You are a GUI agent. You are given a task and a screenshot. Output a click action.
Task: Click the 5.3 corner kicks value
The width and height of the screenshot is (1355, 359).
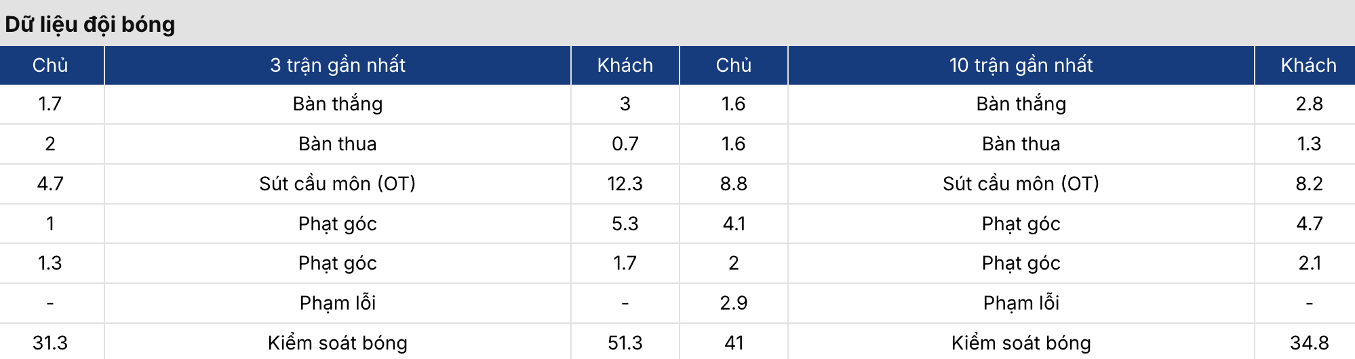pos(625,224)
